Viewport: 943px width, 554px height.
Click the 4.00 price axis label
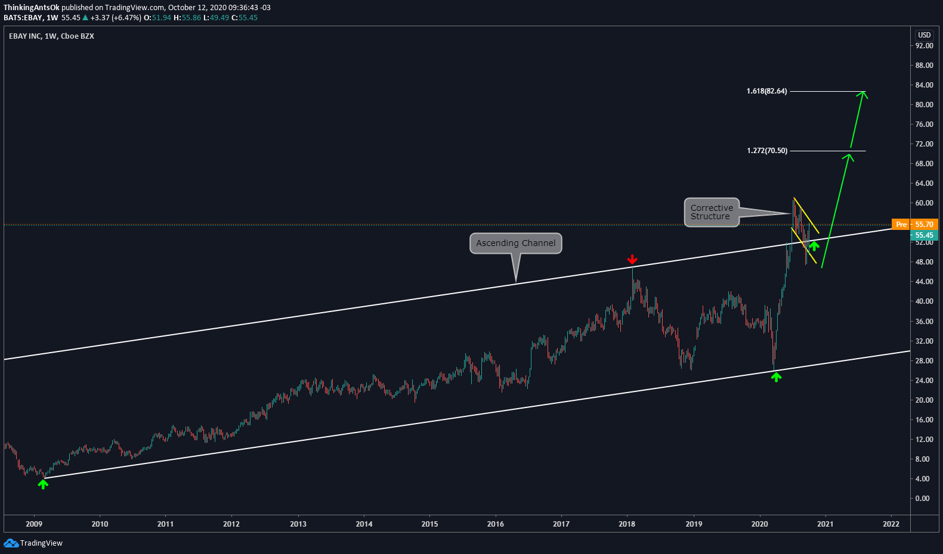922,479
